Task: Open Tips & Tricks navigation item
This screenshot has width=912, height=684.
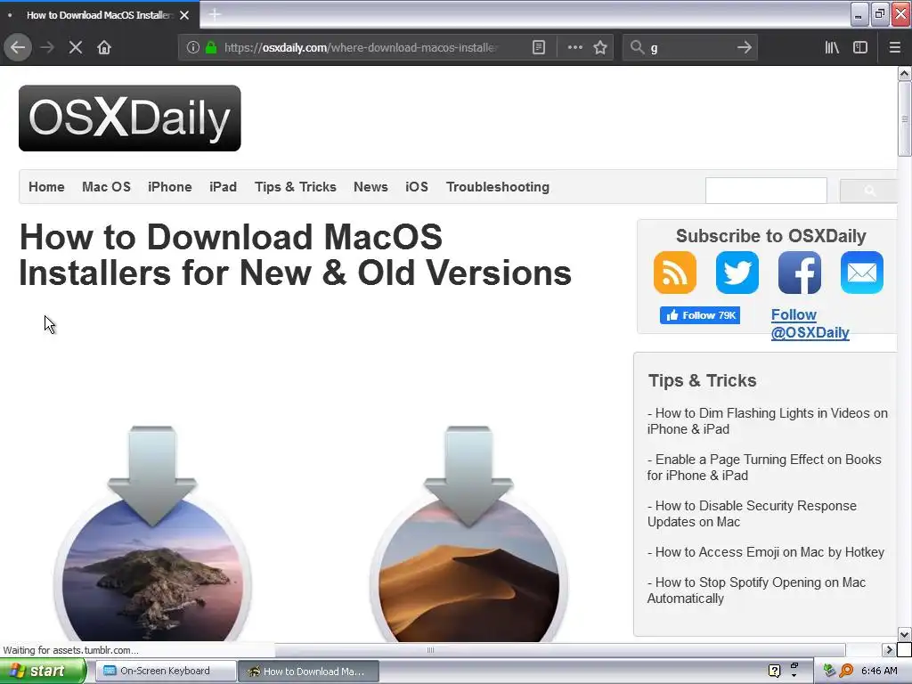Action: pyautogui.click(x=296, y=187)
